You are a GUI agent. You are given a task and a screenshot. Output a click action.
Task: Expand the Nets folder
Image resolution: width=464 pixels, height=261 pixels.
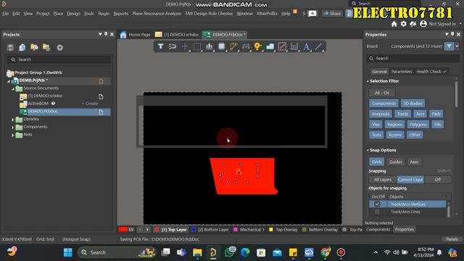click(x=13, y=136)
